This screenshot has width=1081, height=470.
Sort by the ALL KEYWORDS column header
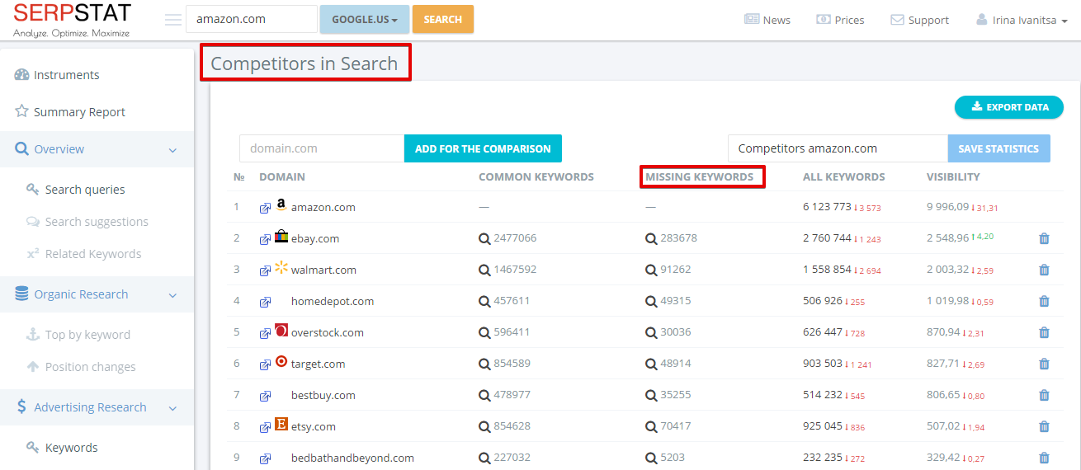pos(844,176)
